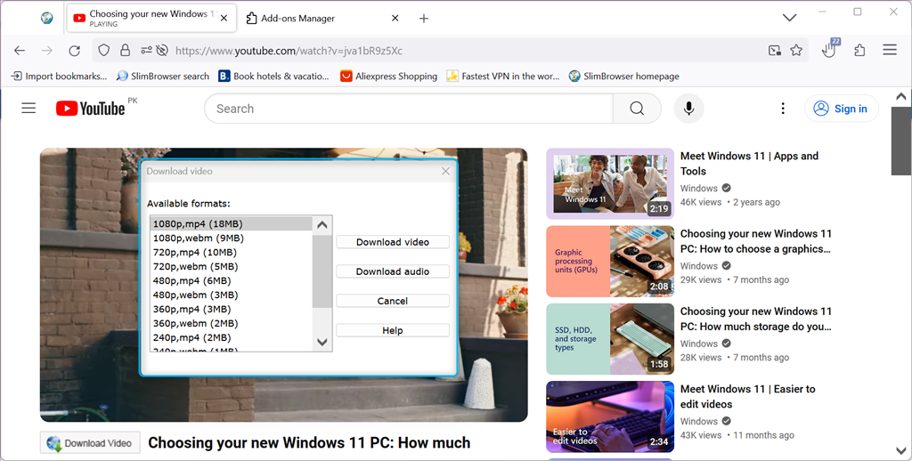
Task: Select 1080p,webm (9MB) format
Action: (232, 238)
